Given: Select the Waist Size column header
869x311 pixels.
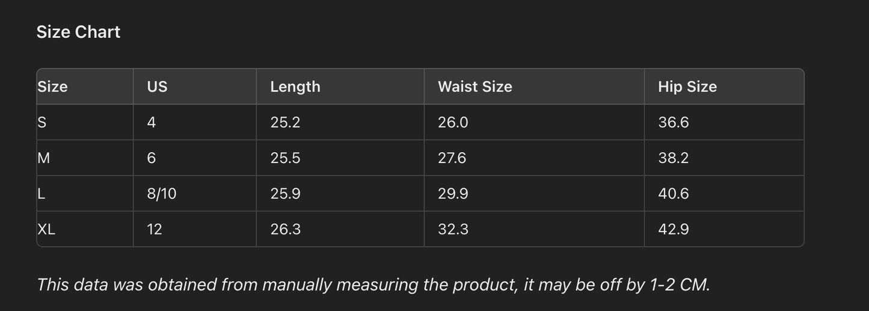Looking at the screenshot, I should click(475, 87).
